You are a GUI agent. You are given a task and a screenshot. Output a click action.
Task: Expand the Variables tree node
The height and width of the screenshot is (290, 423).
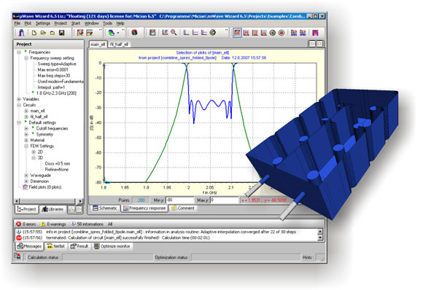tap(19, 99)
